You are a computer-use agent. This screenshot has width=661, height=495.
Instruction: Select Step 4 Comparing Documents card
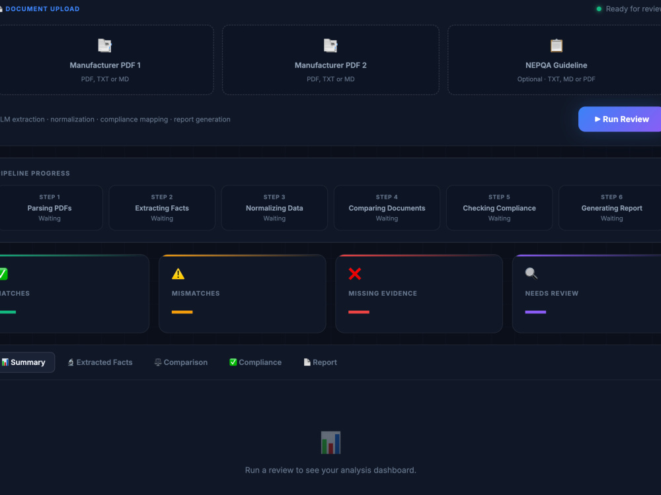pos(387,207)
